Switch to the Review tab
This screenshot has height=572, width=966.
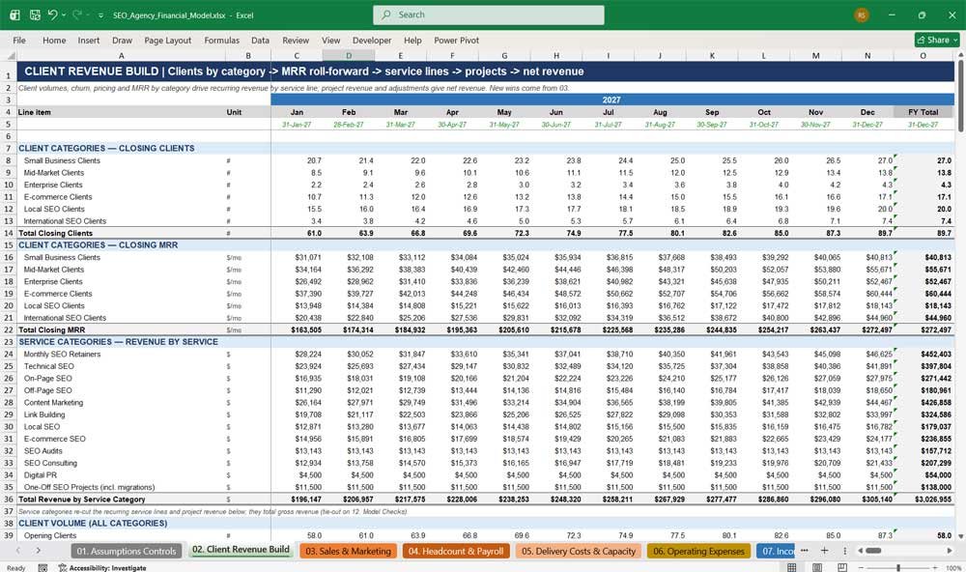[x=296, y=40]
